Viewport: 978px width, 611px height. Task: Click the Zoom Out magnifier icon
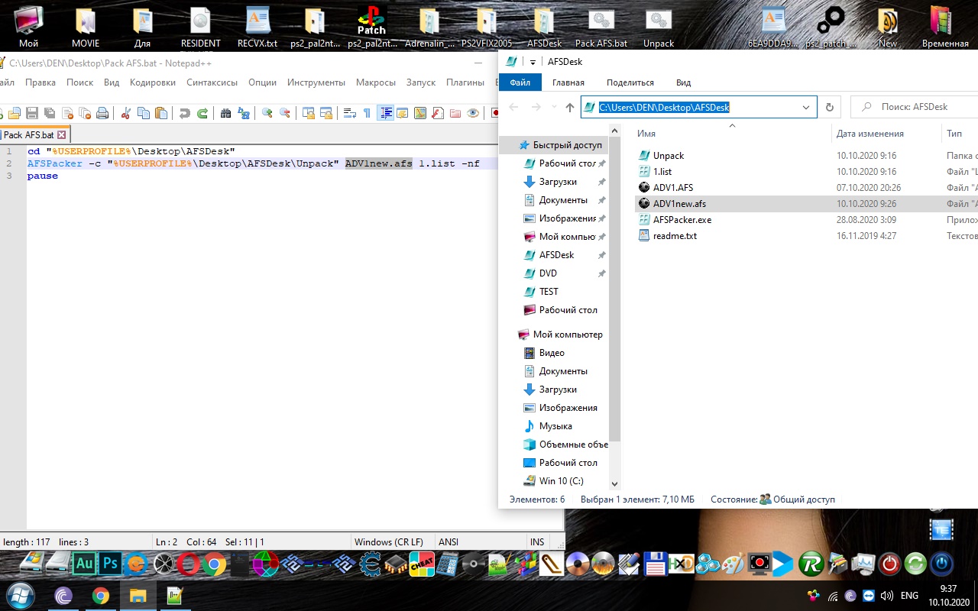point(285,113)
